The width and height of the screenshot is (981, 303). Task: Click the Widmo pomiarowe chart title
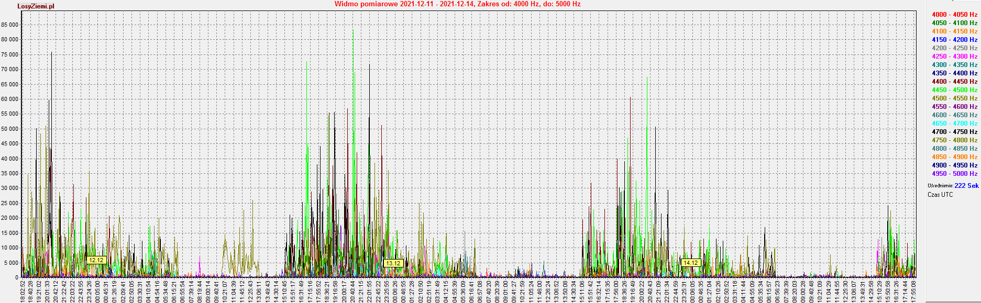pos(457,4)
